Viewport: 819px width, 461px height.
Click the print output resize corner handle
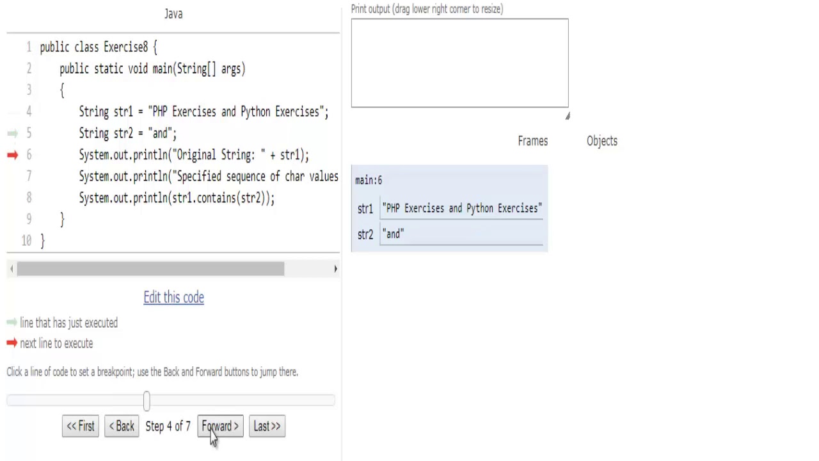pos(567,116)
